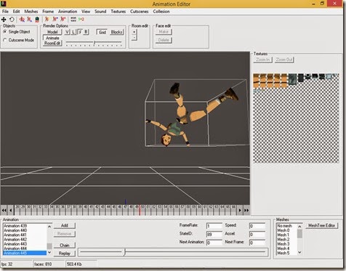Click the Make button in Face edit
This screenshot has height=271, width=346.
pos(164,32)
